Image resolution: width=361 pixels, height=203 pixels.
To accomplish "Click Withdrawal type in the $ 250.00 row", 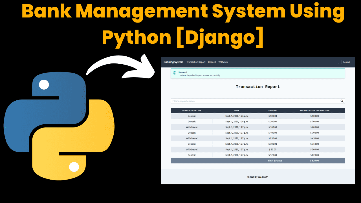I will [192, 138].
